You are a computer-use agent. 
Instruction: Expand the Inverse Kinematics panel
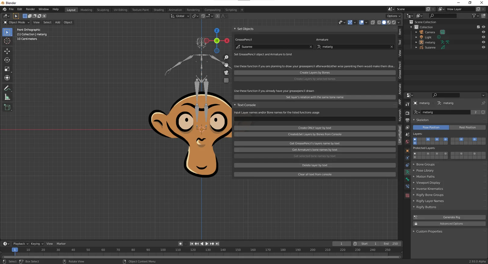(x=429, y=189)
